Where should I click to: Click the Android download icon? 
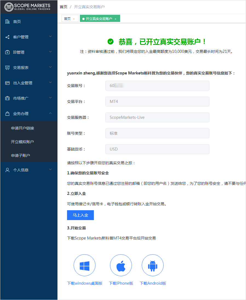(x=152, y=265)
